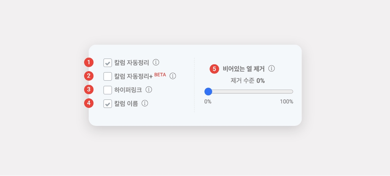Uncheck the 칼럼 자동정리 checkbox
390x176 pixels.
[108, 63]
